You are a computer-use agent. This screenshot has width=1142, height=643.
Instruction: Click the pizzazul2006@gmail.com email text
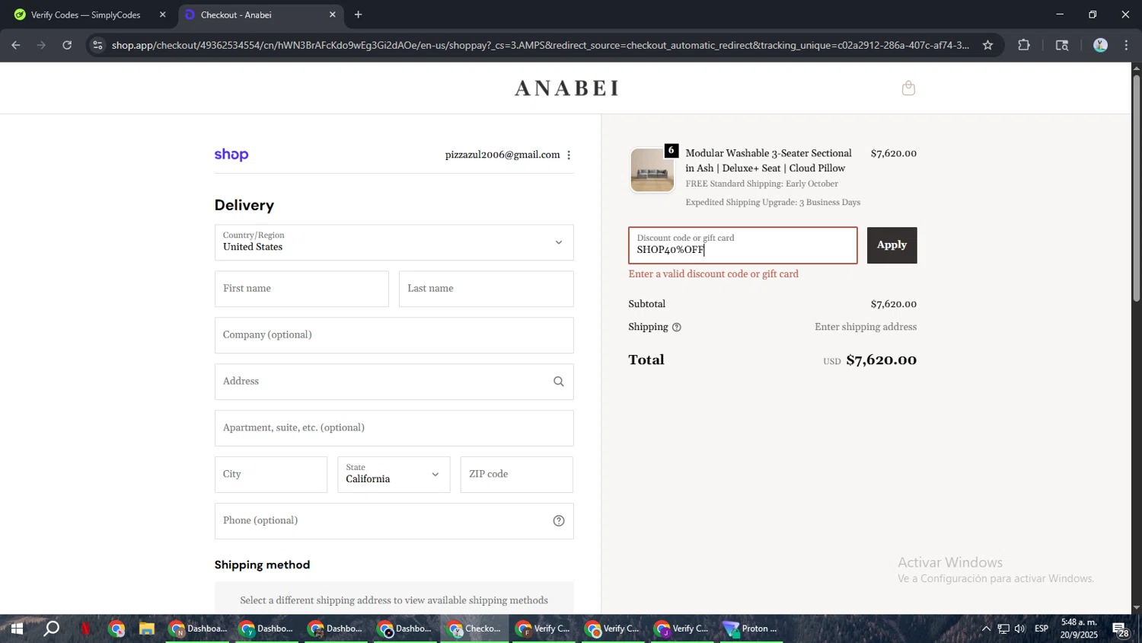(502, 155)
